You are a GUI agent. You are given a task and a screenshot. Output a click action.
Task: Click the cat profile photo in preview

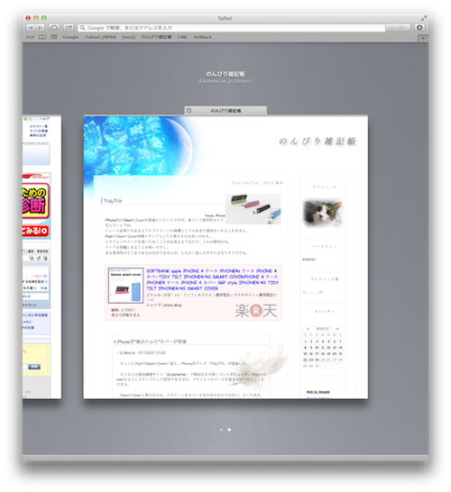[x=323, y=213]
